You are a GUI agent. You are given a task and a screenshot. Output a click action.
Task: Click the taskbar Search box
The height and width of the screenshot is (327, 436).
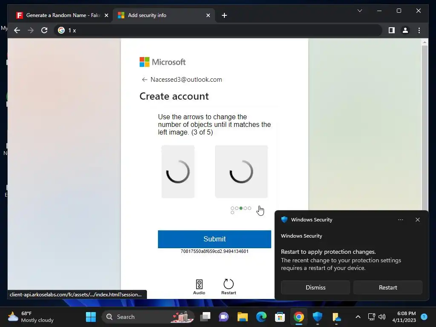coord(148,317)
